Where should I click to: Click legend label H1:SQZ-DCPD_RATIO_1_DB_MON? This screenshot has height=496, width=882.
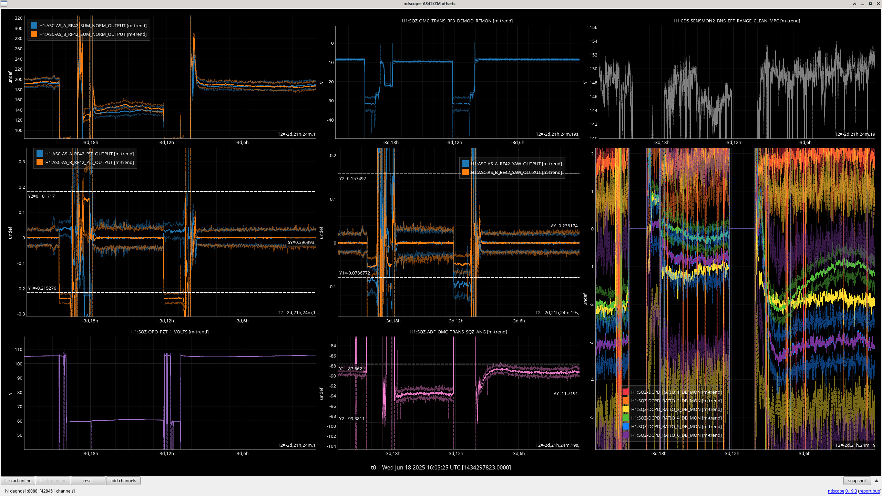(676, 392)
